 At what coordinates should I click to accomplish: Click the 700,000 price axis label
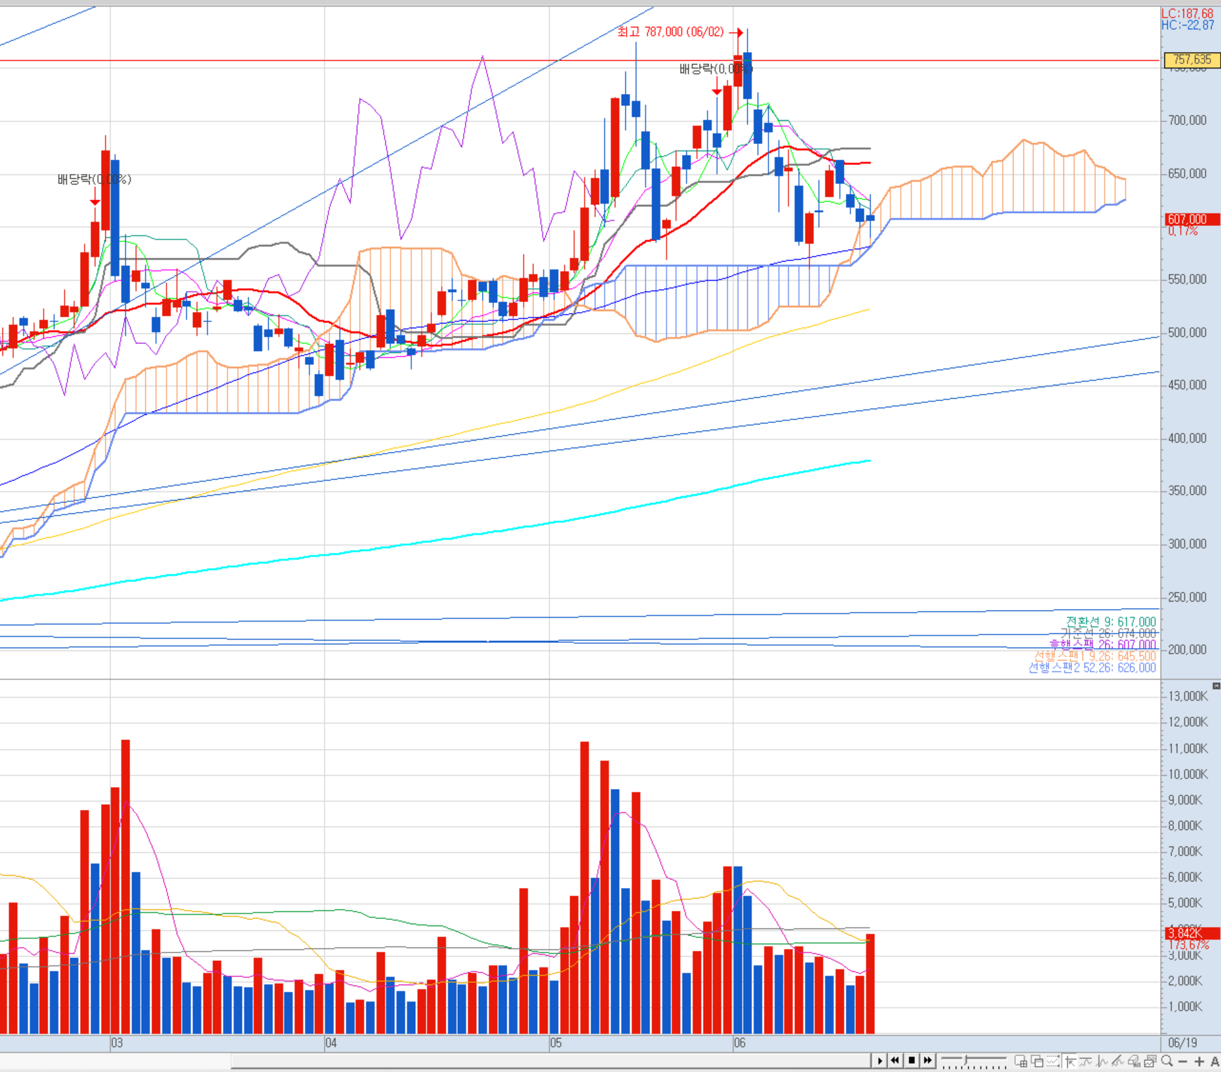tap(1187, 121)
